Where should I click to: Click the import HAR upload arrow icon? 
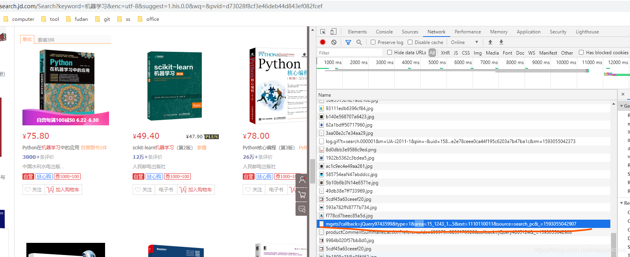click(490, 42)
